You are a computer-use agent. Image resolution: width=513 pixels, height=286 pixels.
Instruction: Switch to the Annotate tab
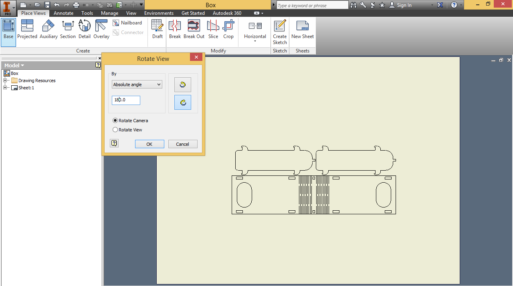pyautogui.click(x=63, y=13)
